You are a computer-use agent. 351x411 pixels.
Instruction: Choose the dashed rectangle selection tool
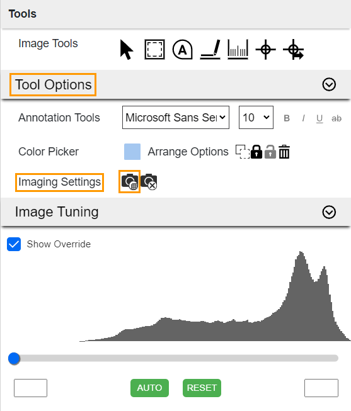154,50
